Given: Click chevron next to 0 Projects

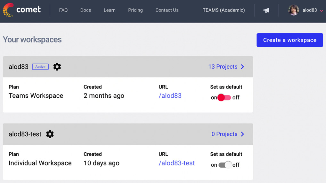Looking at the screenshot, I should 242,134.
